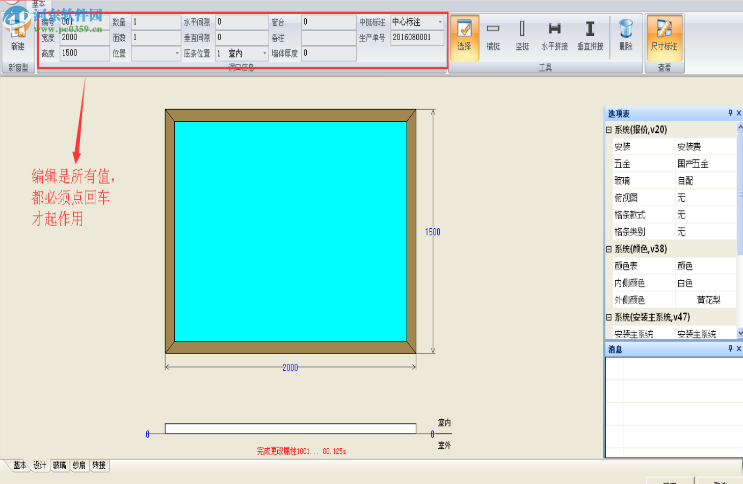Viewport: 743px width, 484px height.
Task: Switch to the 纱扇 bottom tab
Action: click(x=79, y=465)
